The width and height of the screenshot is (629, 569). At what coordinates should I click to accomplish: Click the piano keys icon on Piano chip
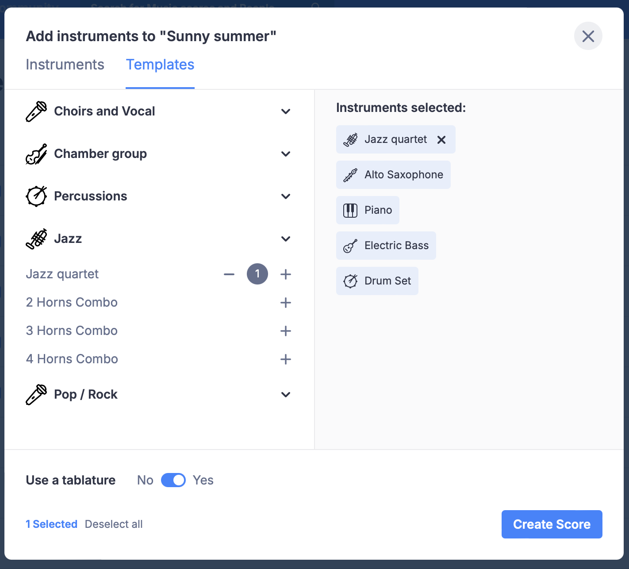(350, 210)
